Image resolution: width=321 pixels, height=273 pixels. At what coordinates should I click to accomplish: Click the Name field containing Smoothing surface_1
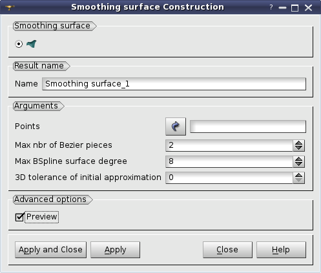pyautogui.click(x=174, y=84)
